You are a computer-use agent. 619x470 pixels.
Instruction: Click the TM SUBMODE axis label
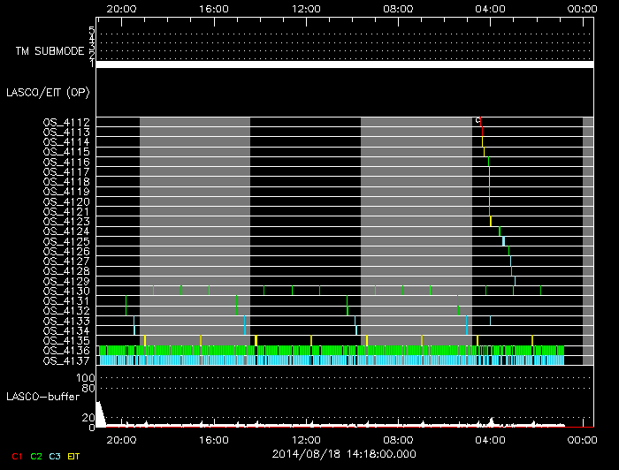pyautogui.click(x=51, y=50)
